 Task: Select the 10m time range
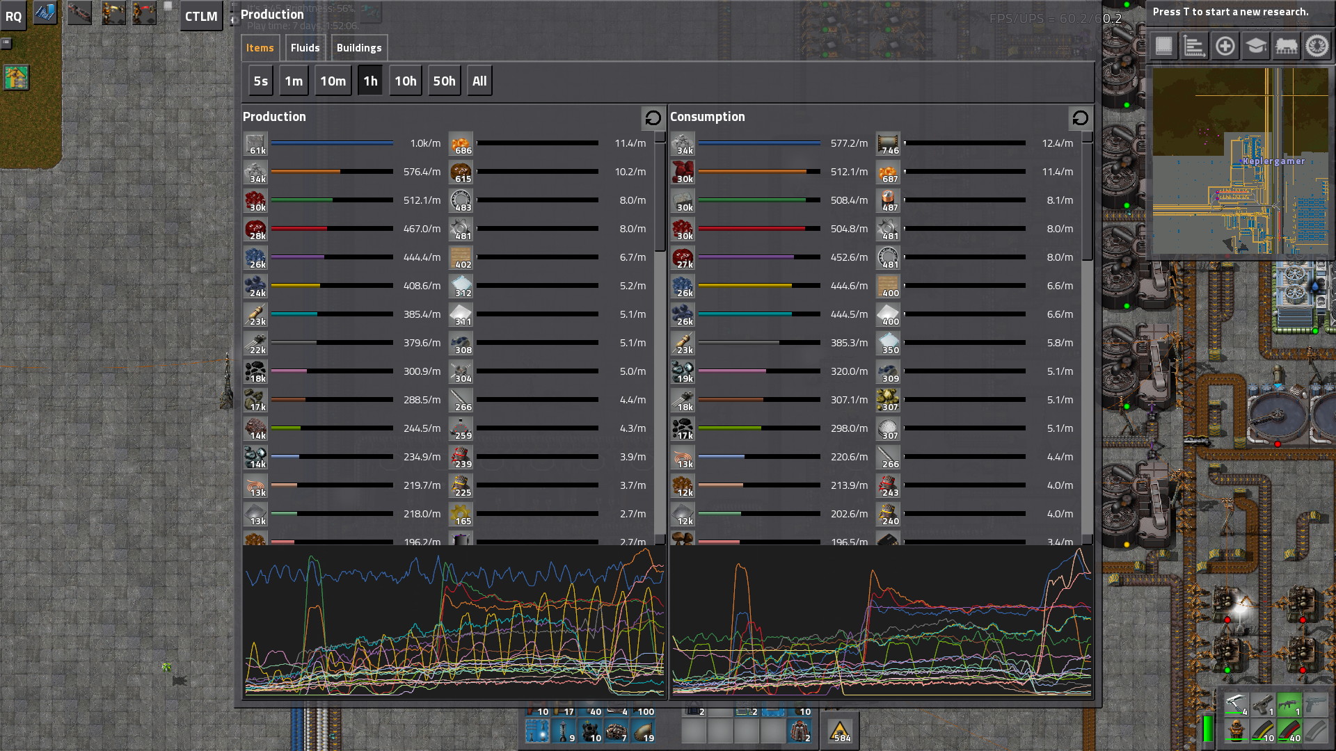pos(333,81)
